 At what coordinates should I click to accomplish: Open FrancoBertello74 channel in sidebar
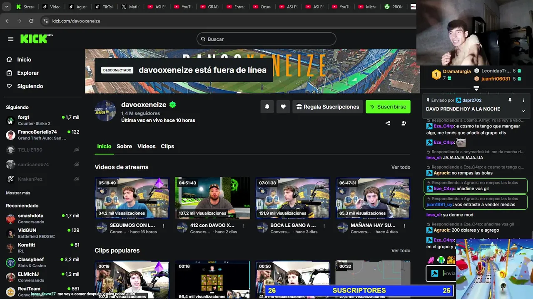(42, 135)
